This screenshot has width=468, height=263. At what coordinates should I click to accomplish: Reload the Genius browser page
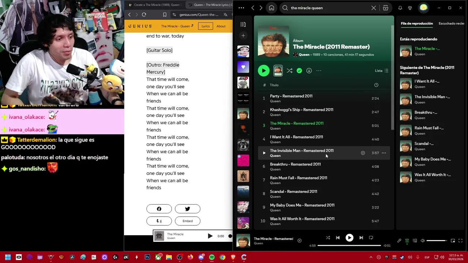coord(144,15)
